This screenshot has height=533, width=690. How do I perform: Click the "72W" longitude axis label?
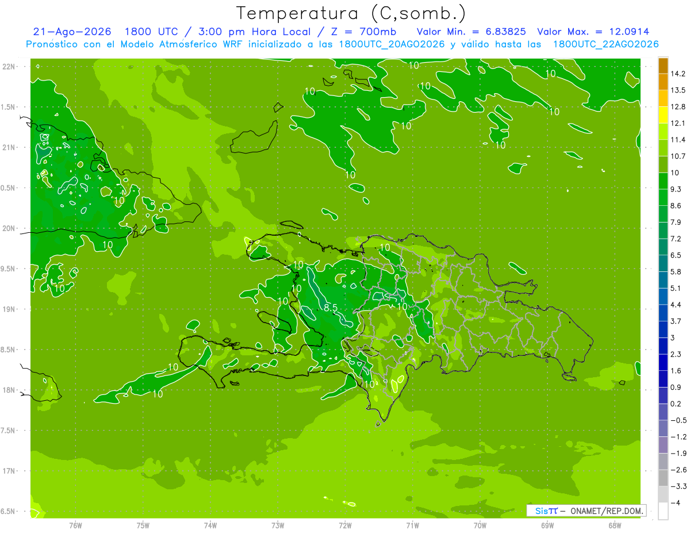click(x=345, y=526)
